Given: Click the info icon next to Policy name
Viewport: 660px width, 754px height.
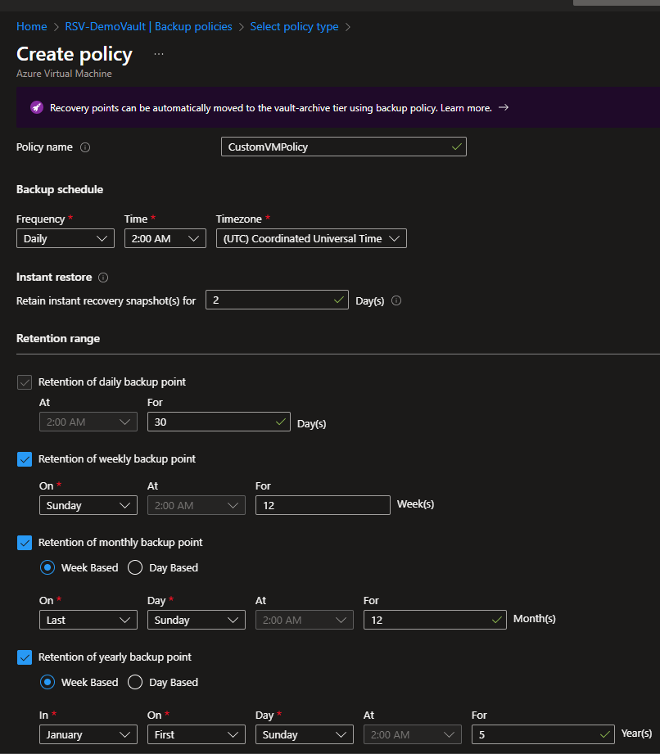Looking at the screenshot, I should click(85, 147).
